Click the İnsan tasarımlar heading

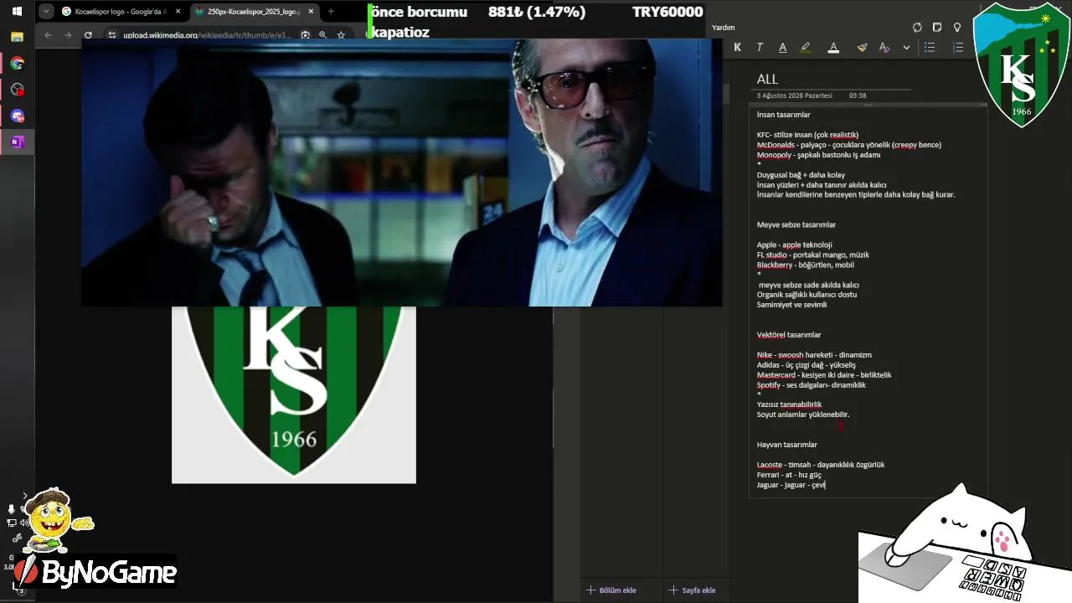click(784, 115)
